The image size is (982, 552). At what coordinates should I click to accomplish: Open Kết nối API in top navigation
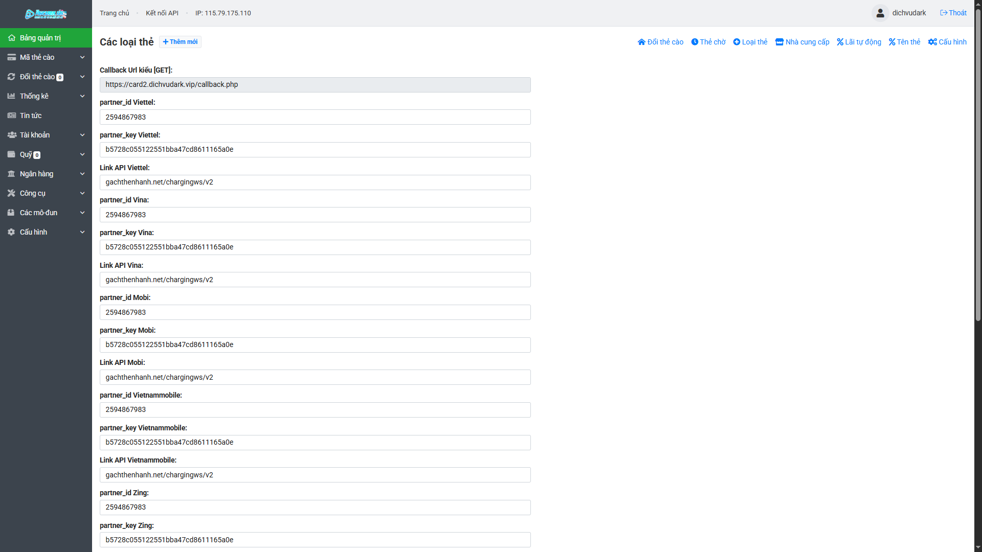162,13
